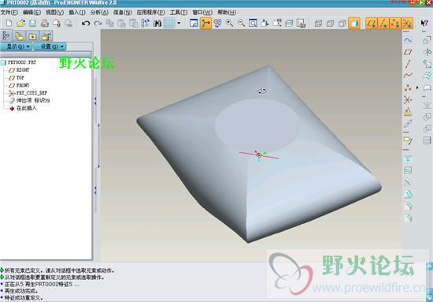Image resolution: width=433 pixels, height=302 pixels.
Task: Select the model tree navigator tab
Action: pyautogui.click(x=6, y=36)
